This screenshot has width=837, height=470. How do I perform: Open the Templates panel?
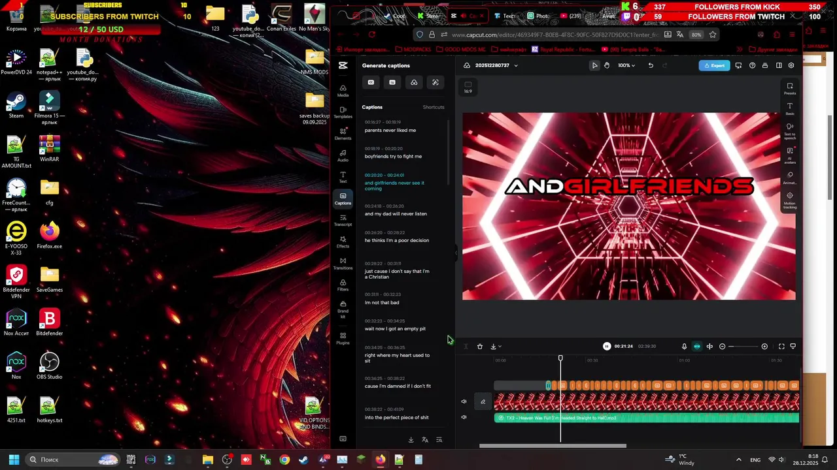pos(343,112)
